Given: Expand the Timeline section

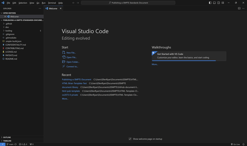Looking at the screenshot, I should point(7,141).
